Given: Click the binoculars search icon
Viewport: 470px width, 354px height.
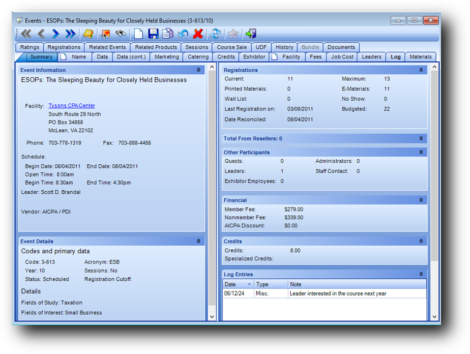Looking at the screenshot, I should click(x=121, y=34).
